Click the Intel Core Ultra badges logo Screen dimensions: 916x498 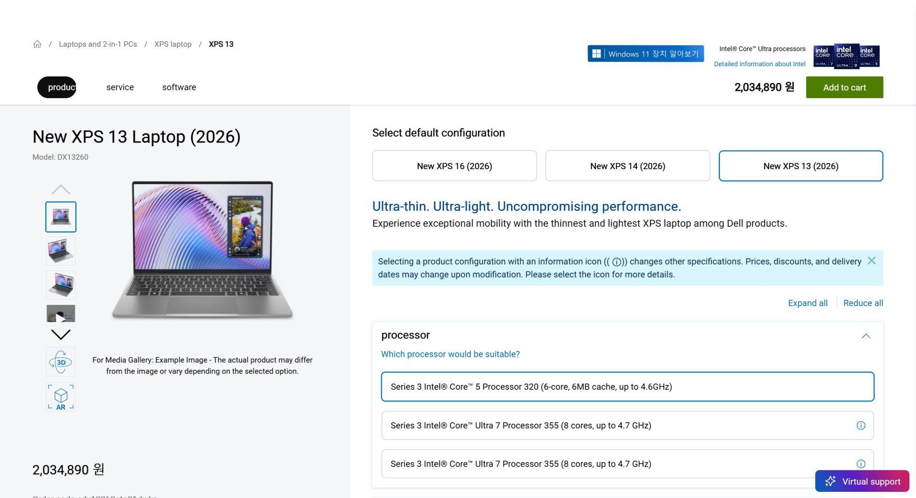pos(846,56)
